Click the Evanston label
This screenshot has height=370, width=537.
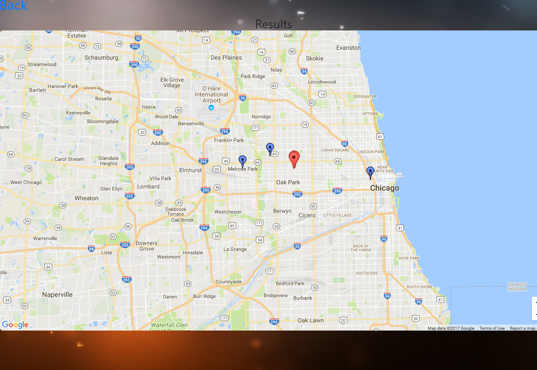point(349,48)
